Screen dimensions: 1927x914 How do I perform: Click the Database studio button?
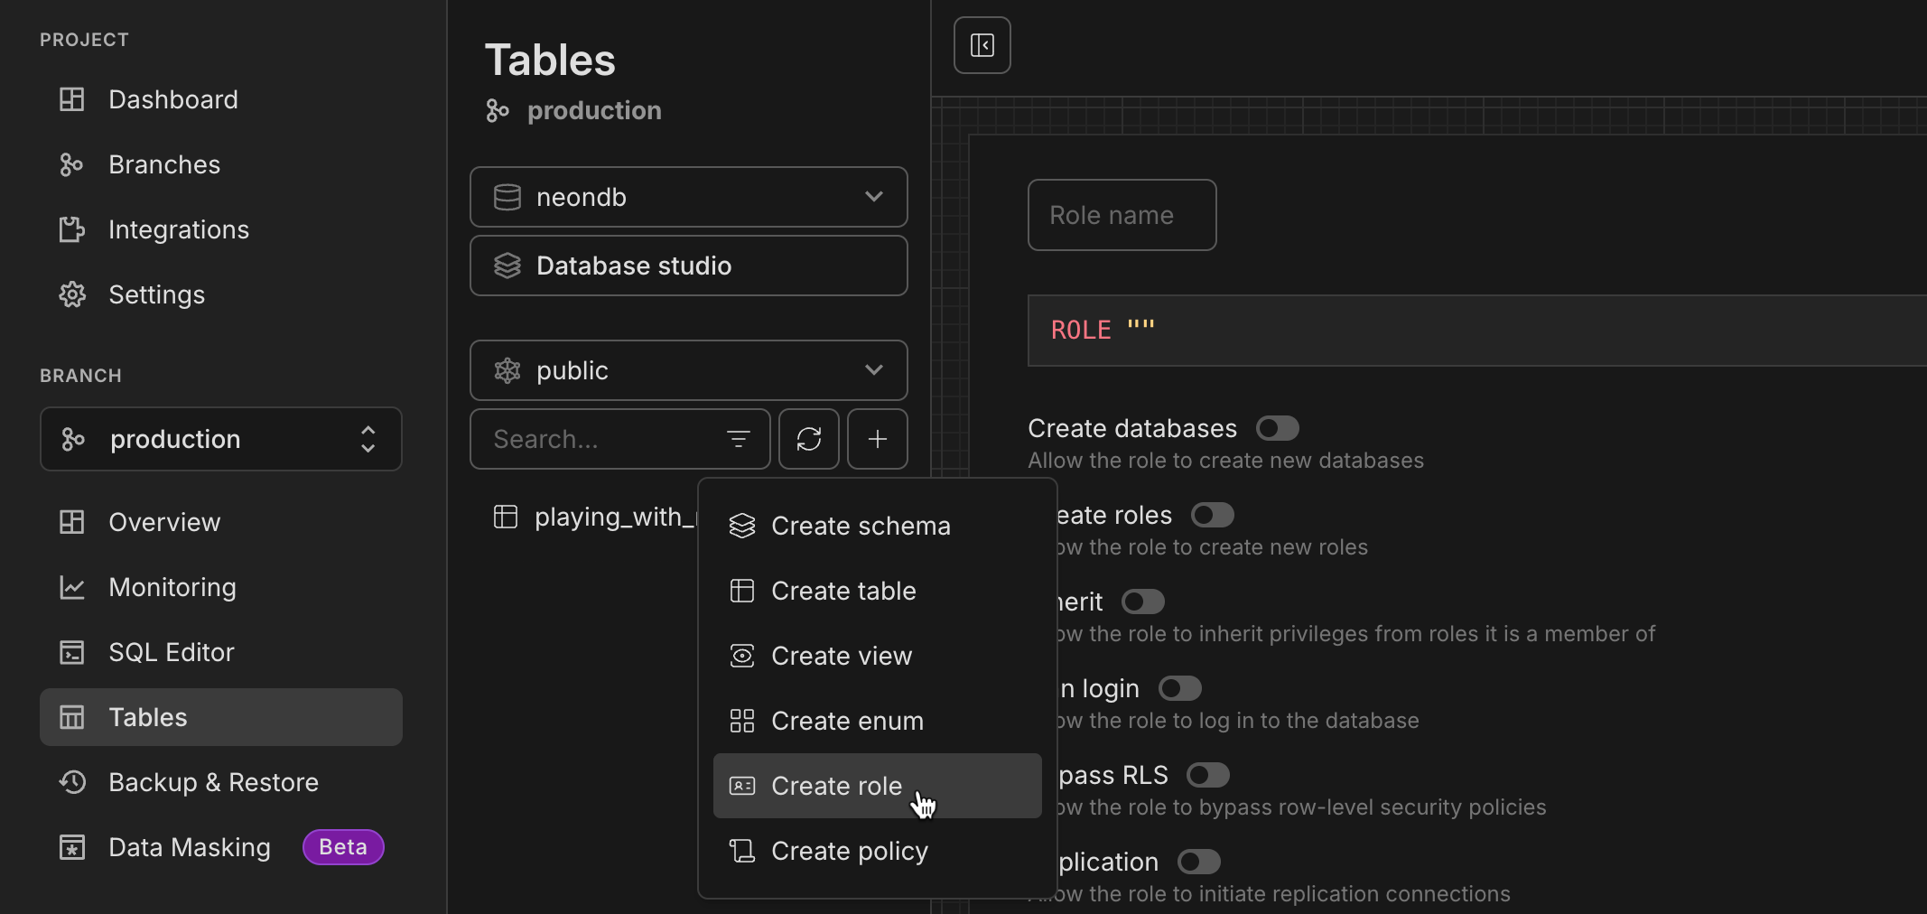[688, 266]
